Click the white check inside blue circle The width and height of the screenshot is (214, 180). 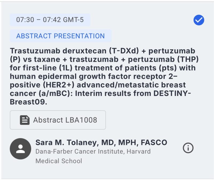coord(199,20)
